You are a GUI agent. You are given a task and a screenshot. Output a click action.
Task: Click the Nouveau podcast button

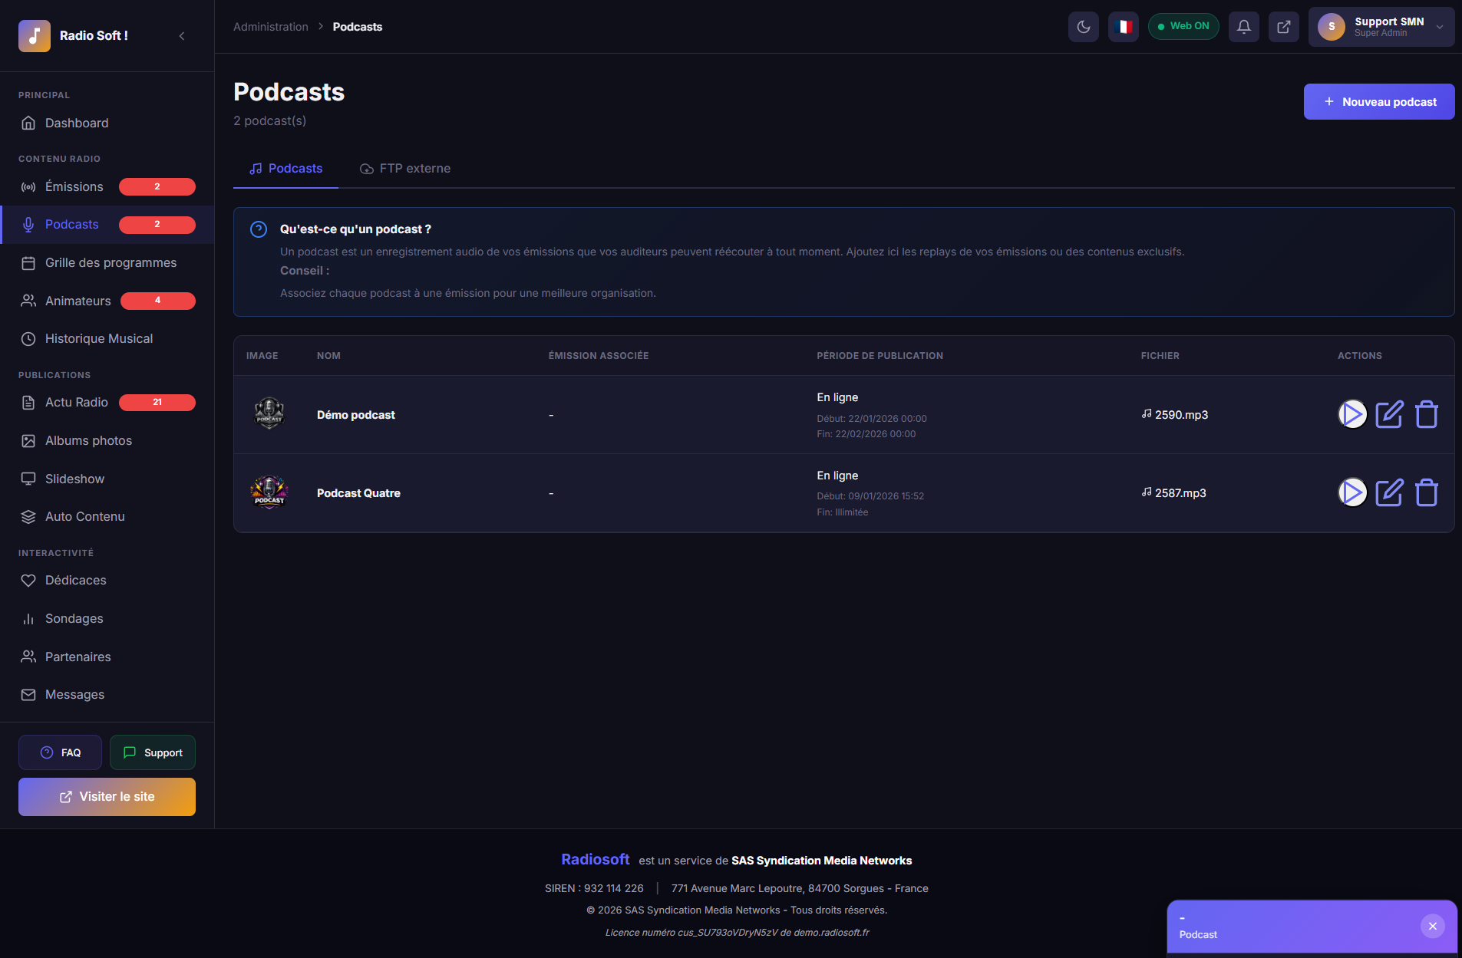(x=1378, y=101)
